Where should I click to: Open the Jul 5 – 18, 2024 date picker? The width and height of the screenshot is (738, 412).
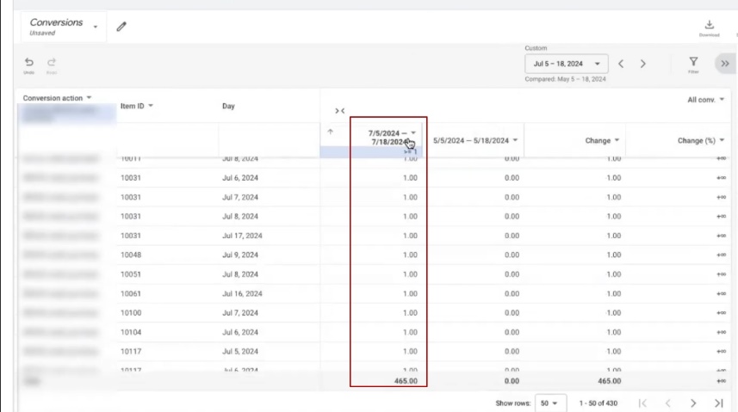coord(566,64)
